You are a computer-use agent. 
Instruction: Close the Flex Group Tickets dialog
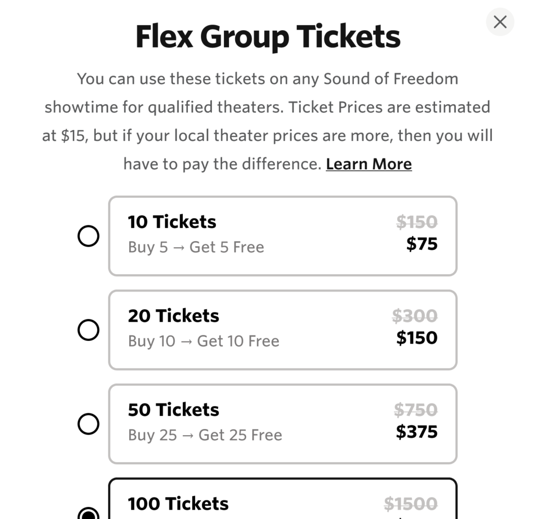click(500, 22)
